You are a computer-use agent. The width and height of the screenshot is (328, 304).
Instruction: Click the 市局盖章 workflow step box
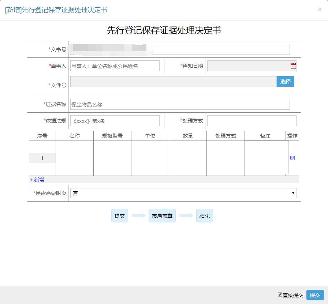[x=162, y=215]
